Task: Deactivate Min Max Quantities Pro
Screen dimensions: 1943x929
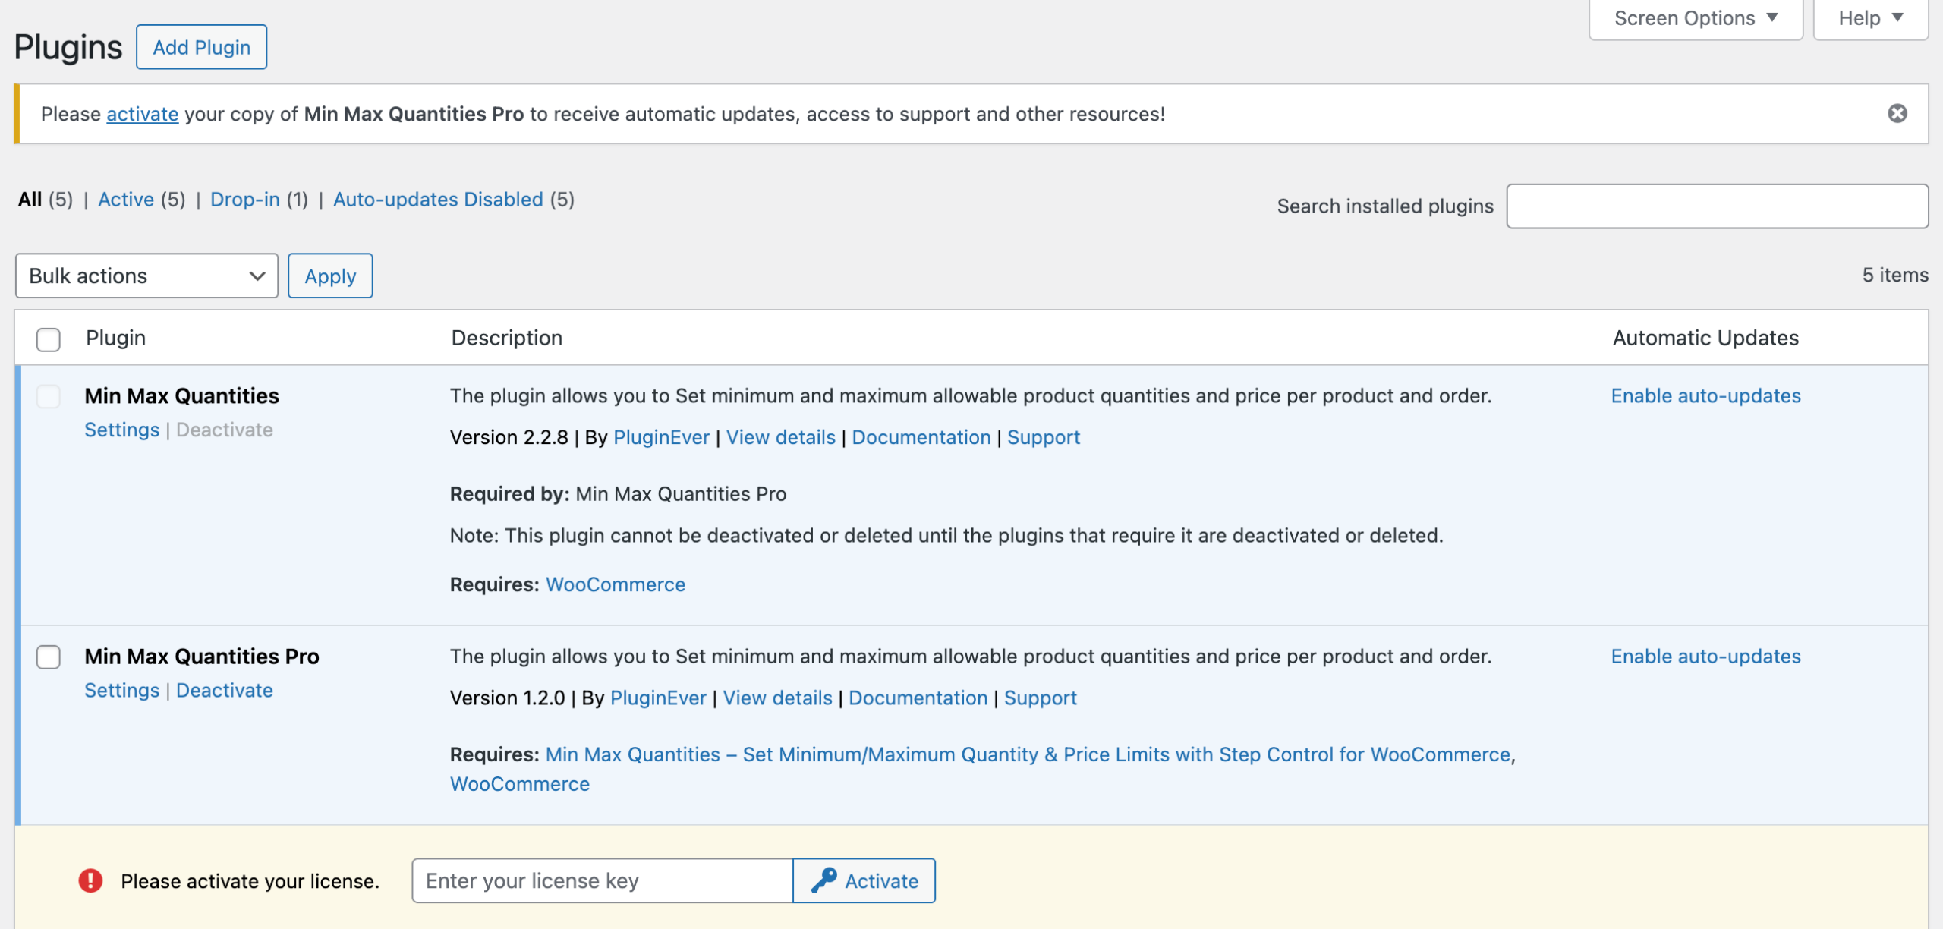Action: [224, 691]
